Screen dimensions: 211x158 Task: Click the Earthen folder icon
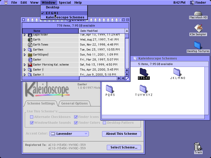[x=30, y=50]
